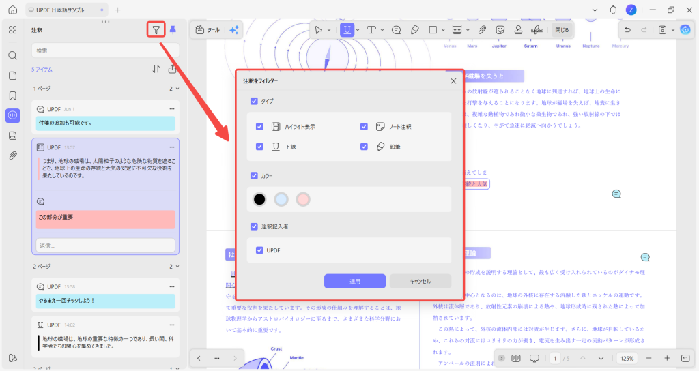Toggle the タイプ checkbox
Image resolution: width=699 pixels, height=371 pixels.
[x=254, y=101]
